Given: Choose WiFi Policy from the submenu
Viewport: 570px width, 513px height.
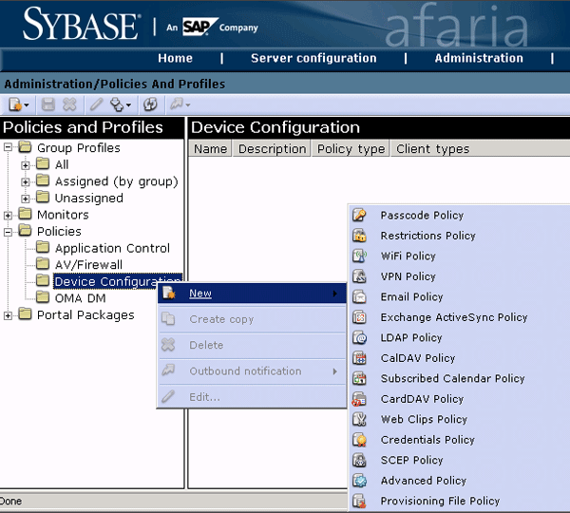Looking at the screenshot, I should (x=408, y=256).
